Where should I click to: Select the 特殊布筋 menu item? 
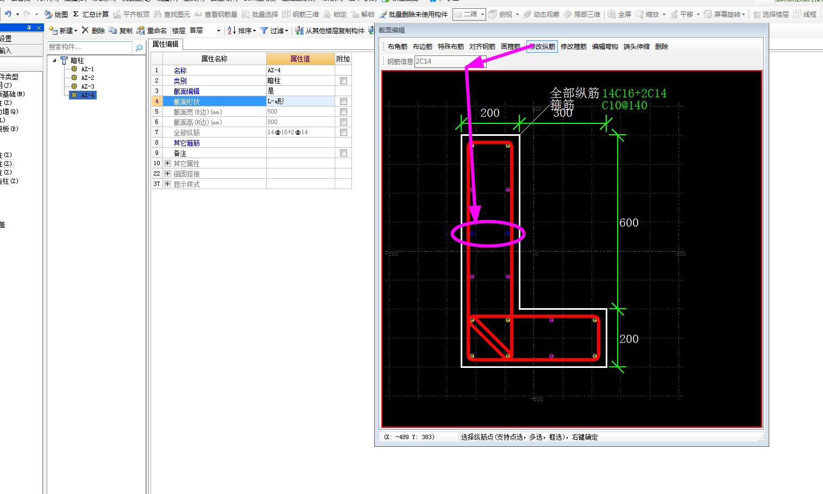click(x=451, y=47)
